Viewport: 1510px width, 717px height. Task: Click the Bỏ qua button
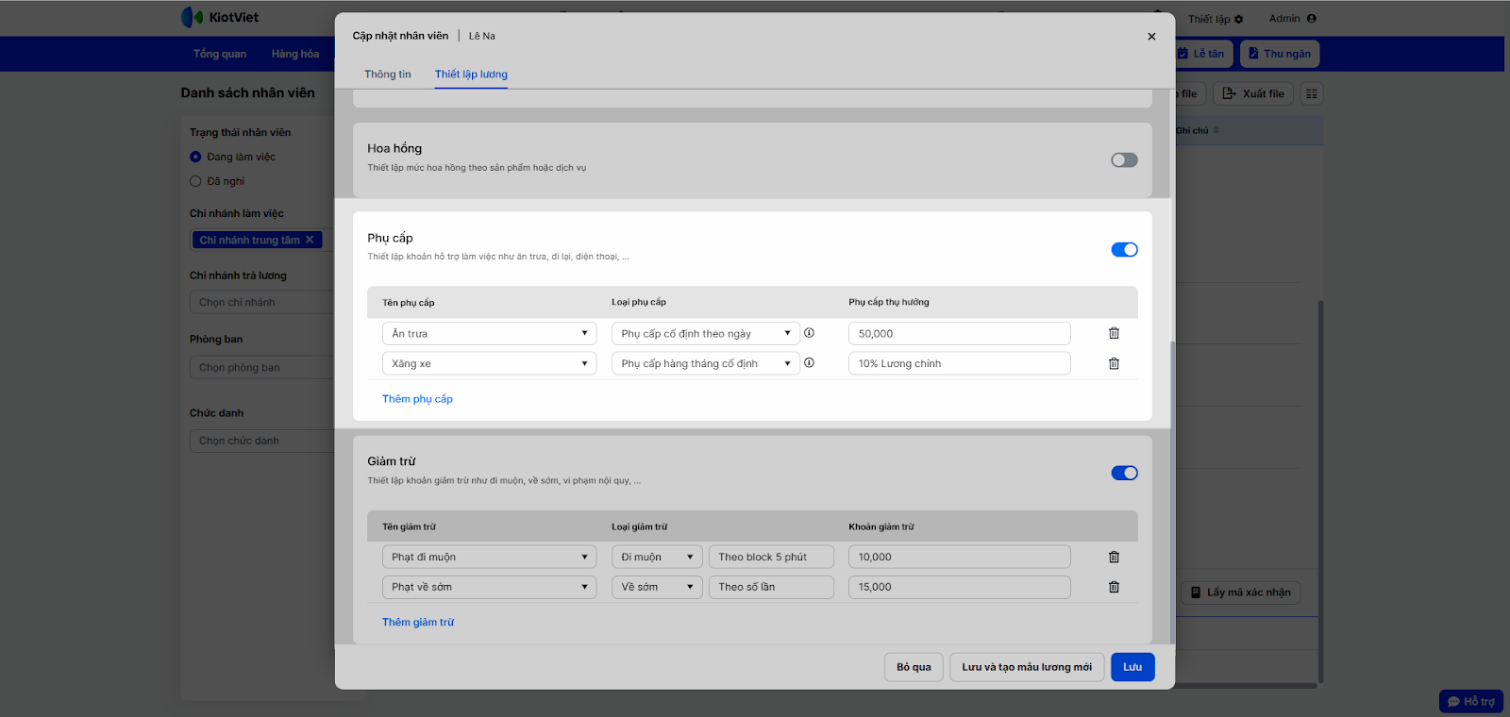[914, 667]
